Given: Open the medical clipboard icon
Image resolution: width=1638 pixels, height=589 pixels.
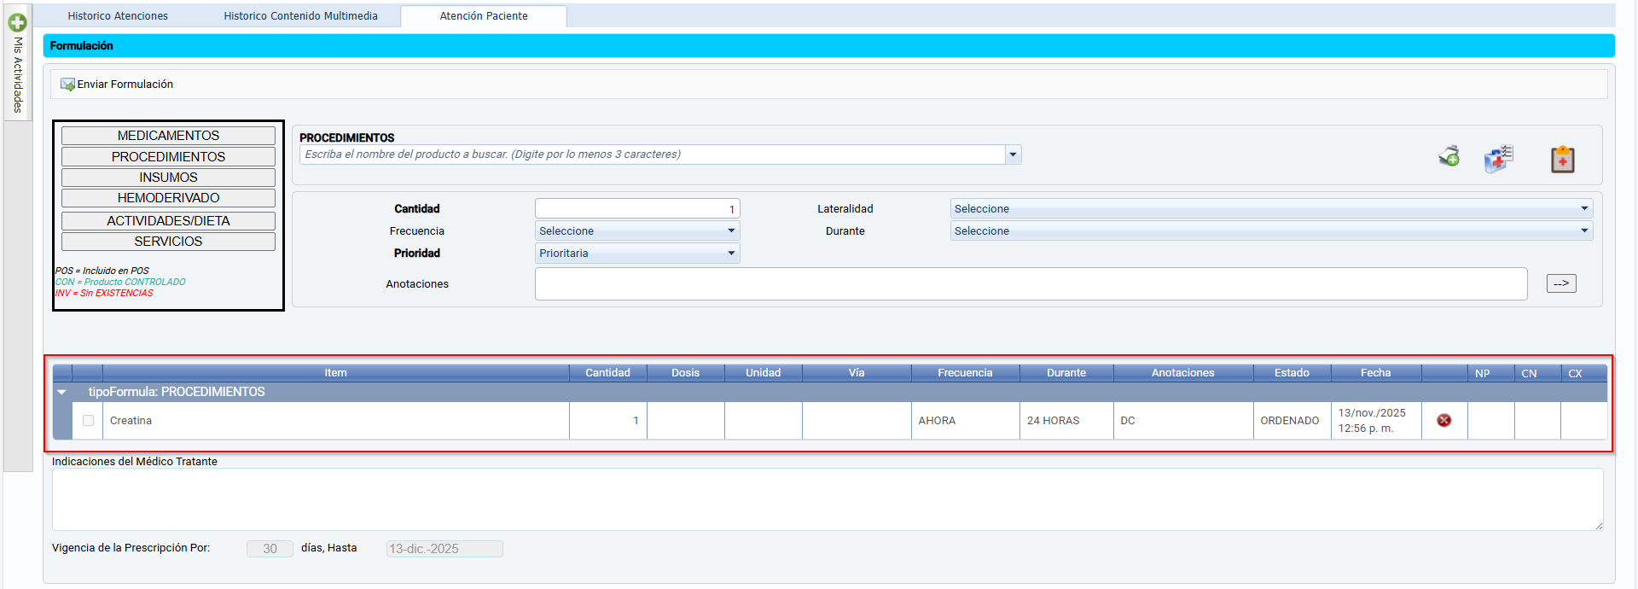Looking at the screenshot, I should click(1562, 159).
